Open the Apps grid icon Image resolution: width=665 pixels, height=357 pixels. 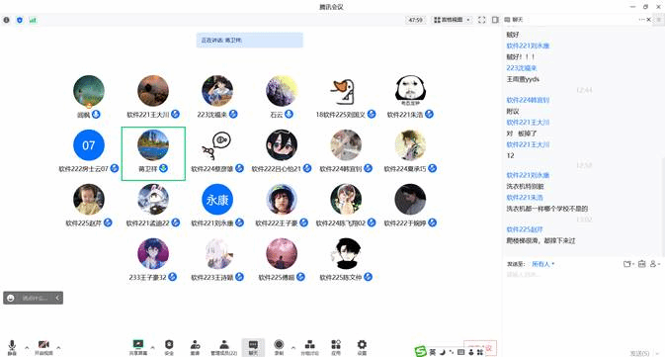coord(336,347)
